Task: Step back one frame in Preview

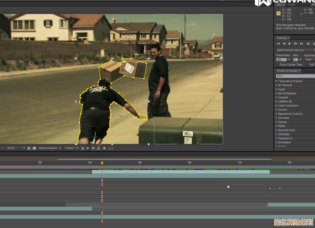Action: (284, 44)
